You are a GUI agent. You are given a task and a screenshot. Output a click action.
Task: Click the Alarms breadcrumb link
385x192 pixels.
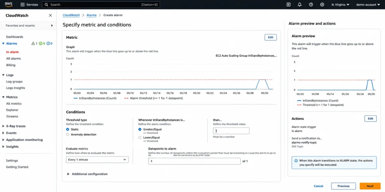92,15
